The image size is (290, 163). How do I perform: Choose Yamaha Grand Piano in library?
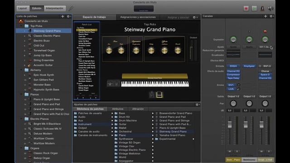pos(172,135)
